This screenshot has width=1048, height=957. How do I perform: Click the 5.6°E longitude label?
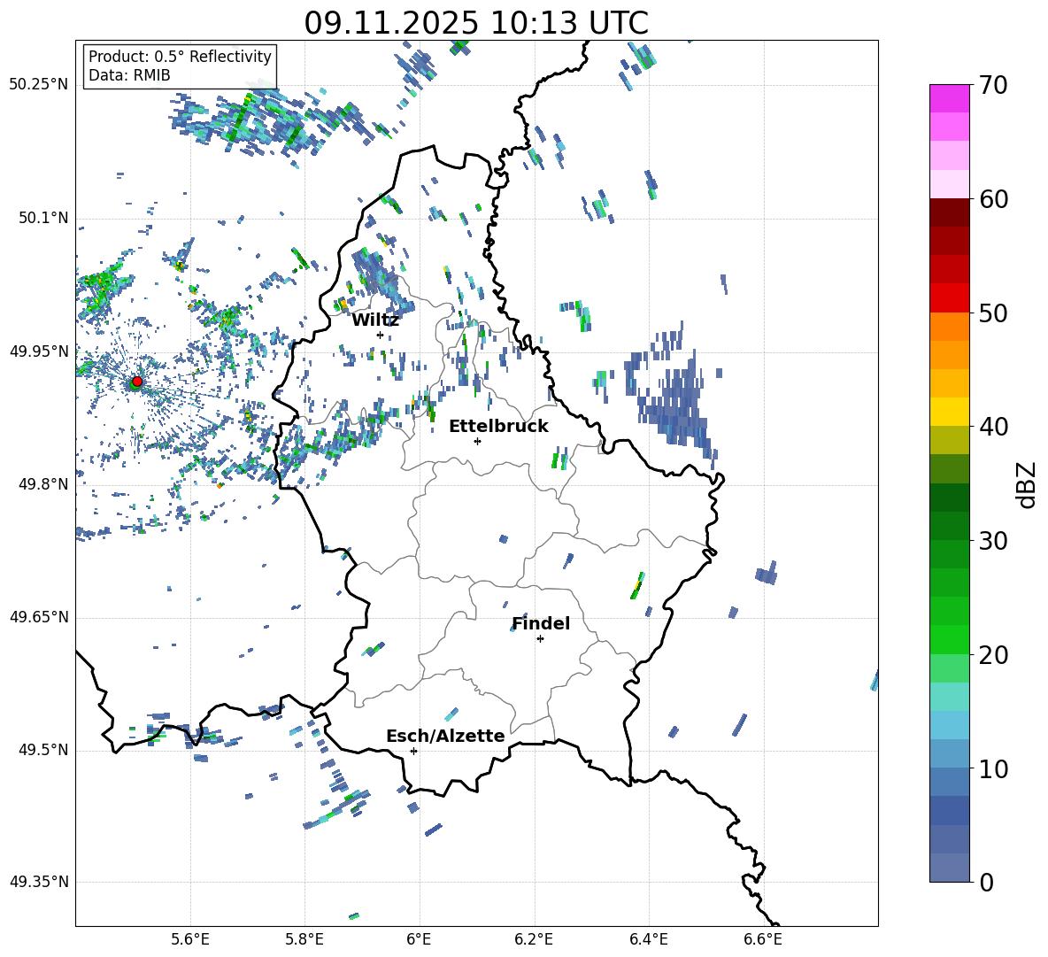tap(190, 939)
